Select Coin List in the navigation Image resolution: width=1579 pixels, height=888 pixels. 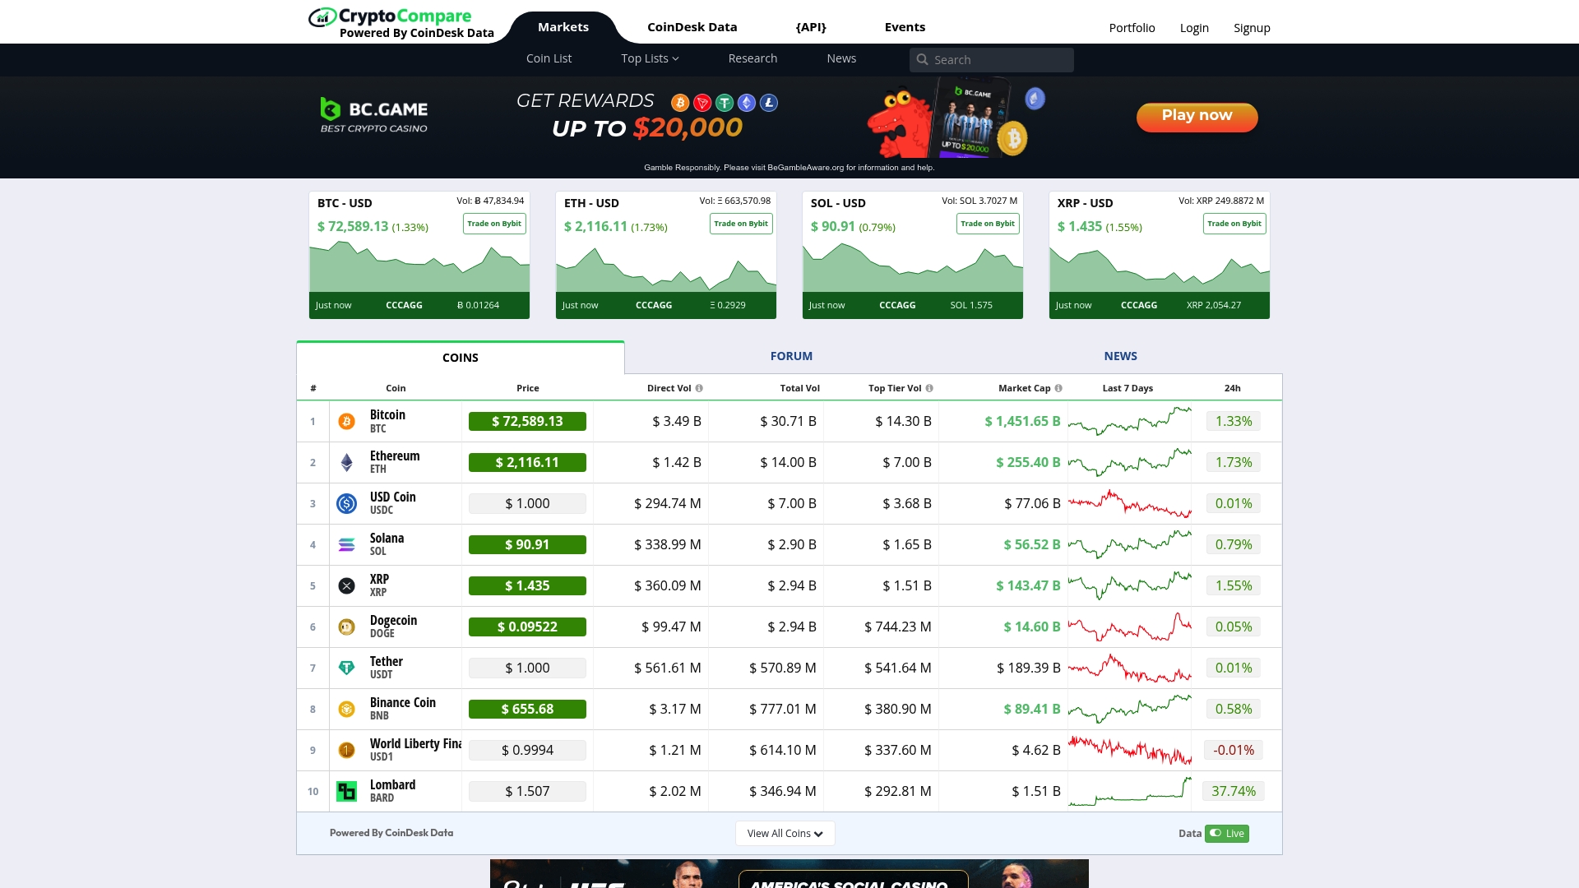tap(549, 58)
